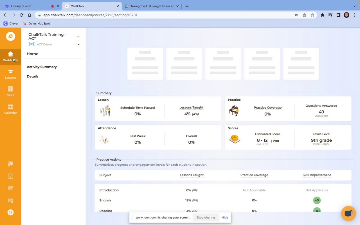Open Chrome's three-dot menu
360x225 pixels.
(x=354, y=15)
